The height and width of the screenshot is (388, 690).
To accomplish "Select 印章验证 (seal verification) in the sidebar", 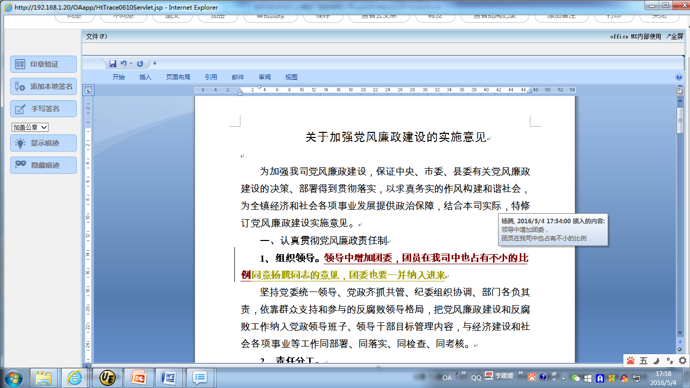I will pyautogui.click(x=43, y=64).
